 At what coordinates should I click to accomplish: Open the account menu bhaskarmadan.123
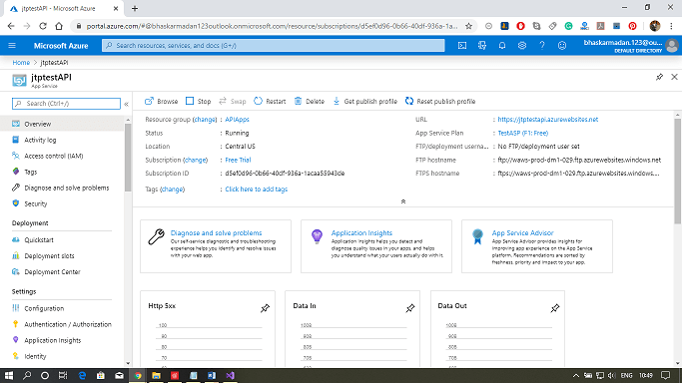point(631,46)
